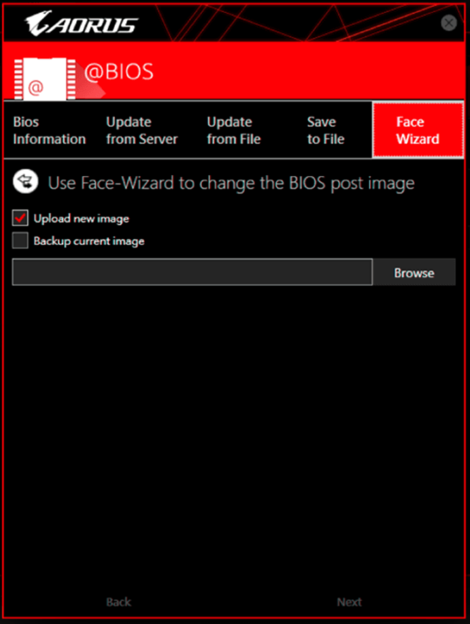Click the 'Use Face-Wizard to change the BIOS post image' heading
This screenshot has height=624, width=470.
[232, 183]
